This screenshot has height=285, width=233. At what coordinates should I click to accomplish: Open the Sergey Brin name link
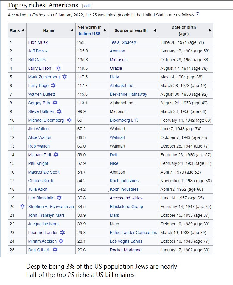coord(39,103)
